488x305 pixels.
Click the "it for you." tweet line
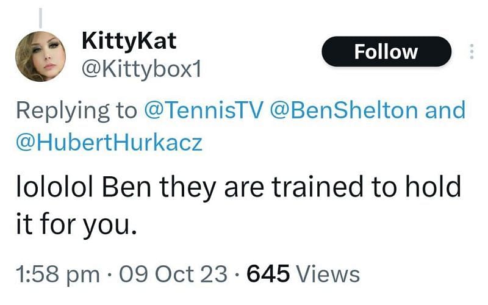76,224
